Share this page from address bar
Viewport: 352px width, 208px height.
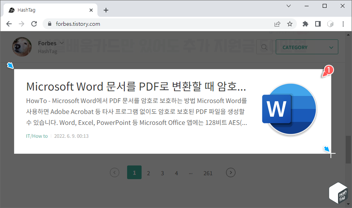coord(277,24)
